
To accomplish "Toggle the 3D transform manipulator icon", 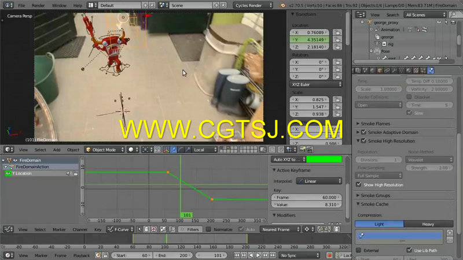I will click(167, 150).
